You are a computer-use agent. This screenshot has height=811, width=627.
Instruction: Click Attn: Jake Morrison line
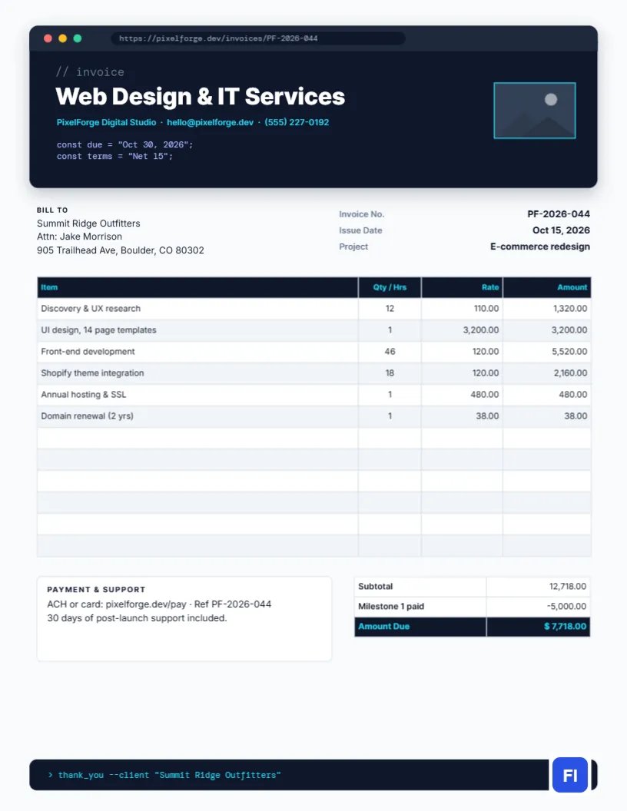coord(79,237)
